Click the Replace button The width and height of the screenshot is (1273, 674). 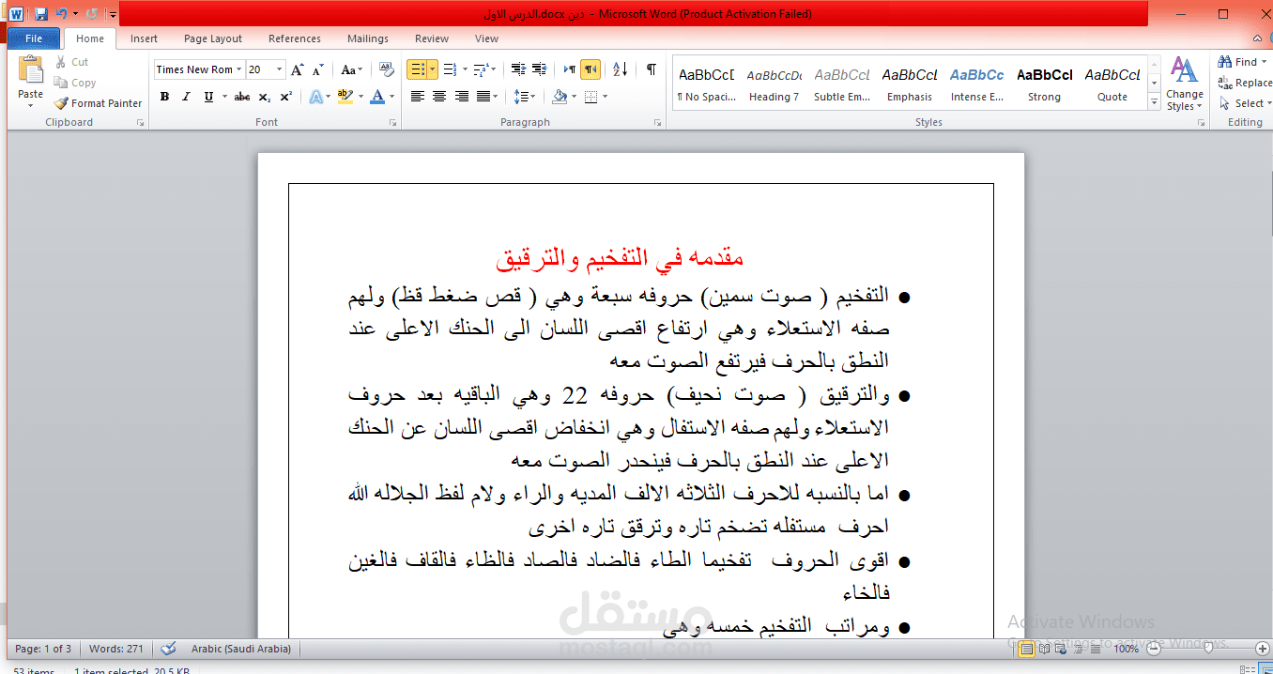(x=1249, y=82)
